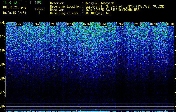Click the 1.1 frequency axis label
The width and height of the screenshot is (176, 112).
tap(2, 36)
